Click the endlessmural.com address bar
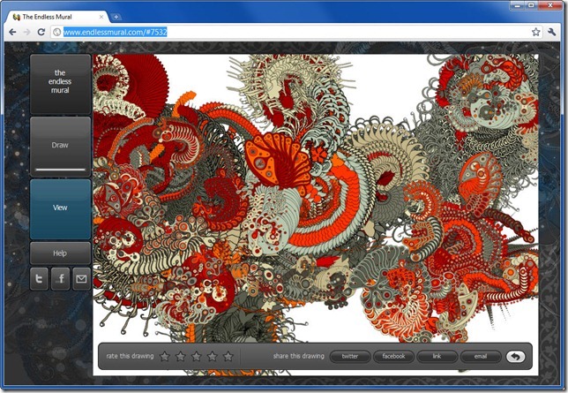Screen dimensions: 568x393 291,32
